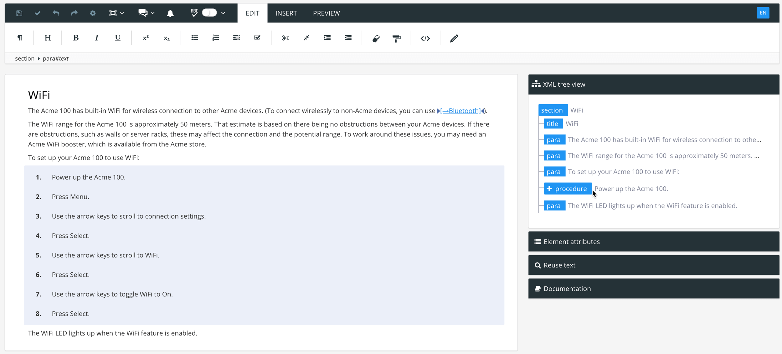This screenshot has height=354, width=782.
Task: Click the checkbox list icon
Action: (x=257, y=38)
